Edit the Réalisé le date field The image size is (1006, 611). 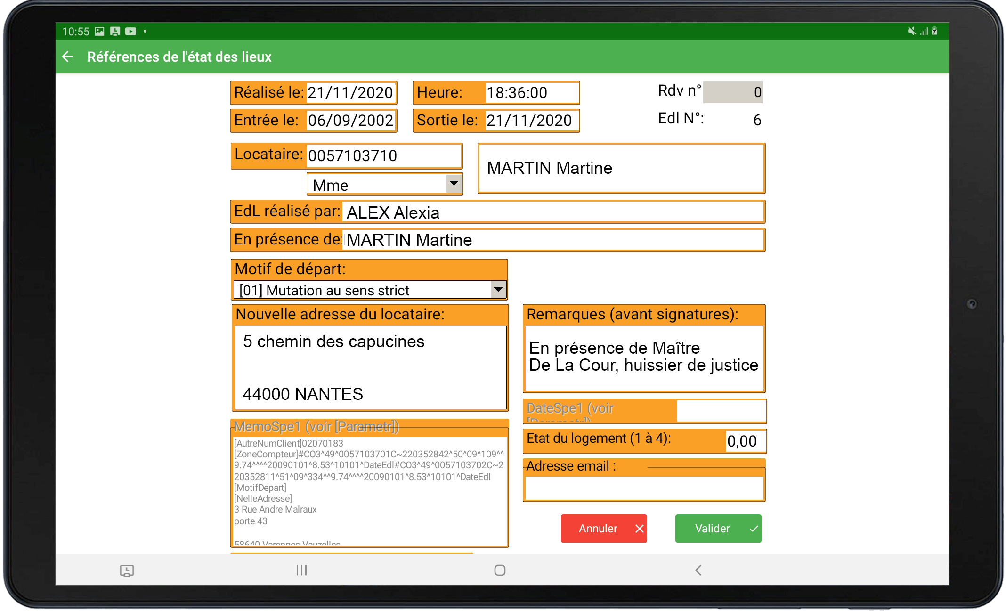coord(350,93)
